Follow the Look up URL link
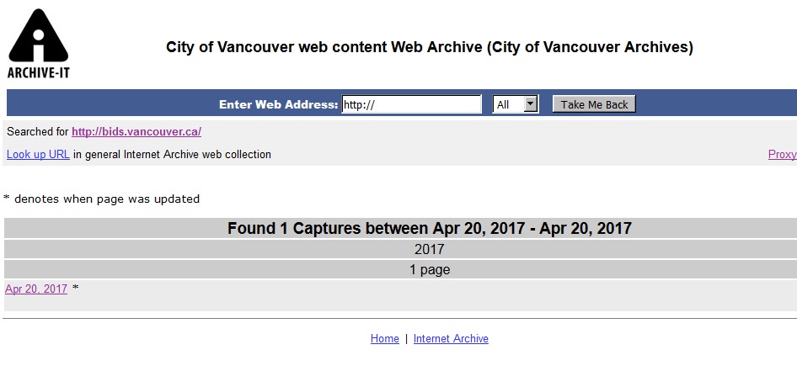Screen dimensions: 797x371 [x=38, y=154]
